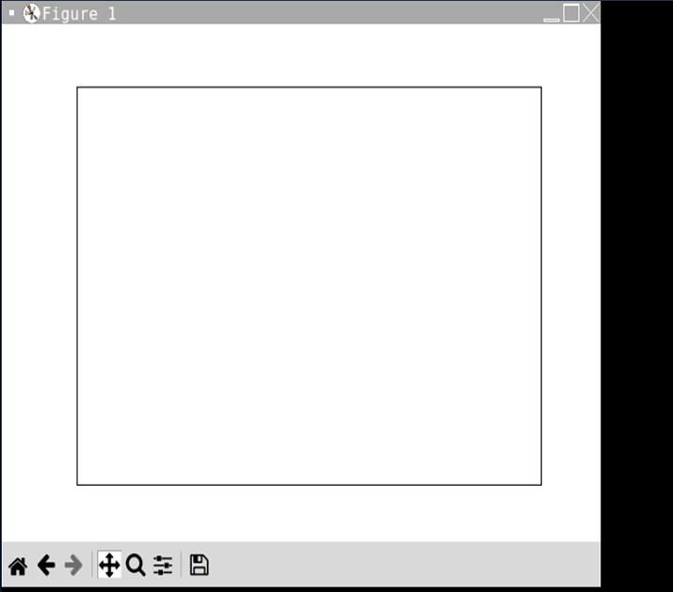
Task: Click white figure margin below the axes
Action: 309,513
